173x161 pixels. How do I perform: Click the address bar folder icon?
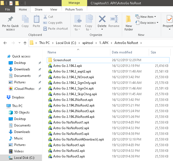click(x=31, y=43)
